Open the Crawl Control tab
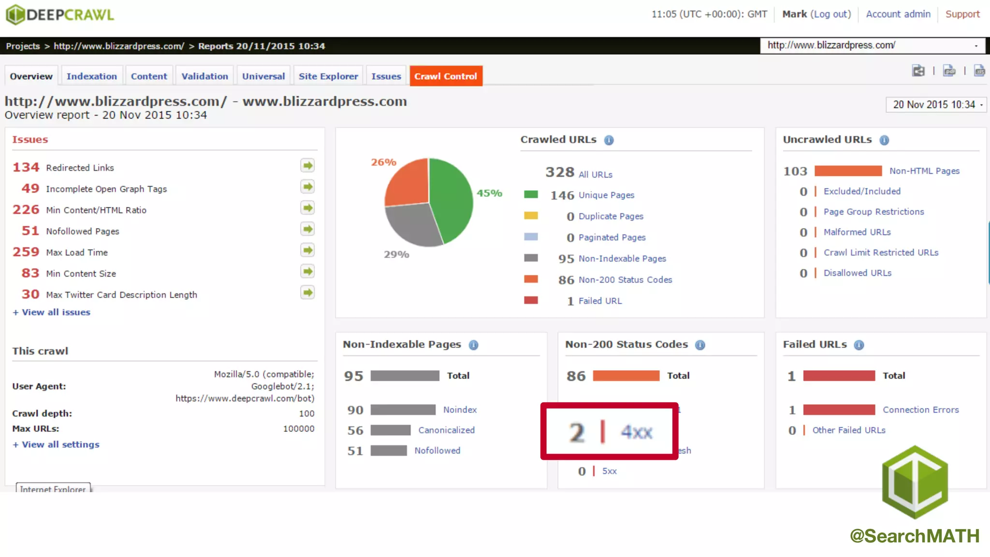 (446, 76)
